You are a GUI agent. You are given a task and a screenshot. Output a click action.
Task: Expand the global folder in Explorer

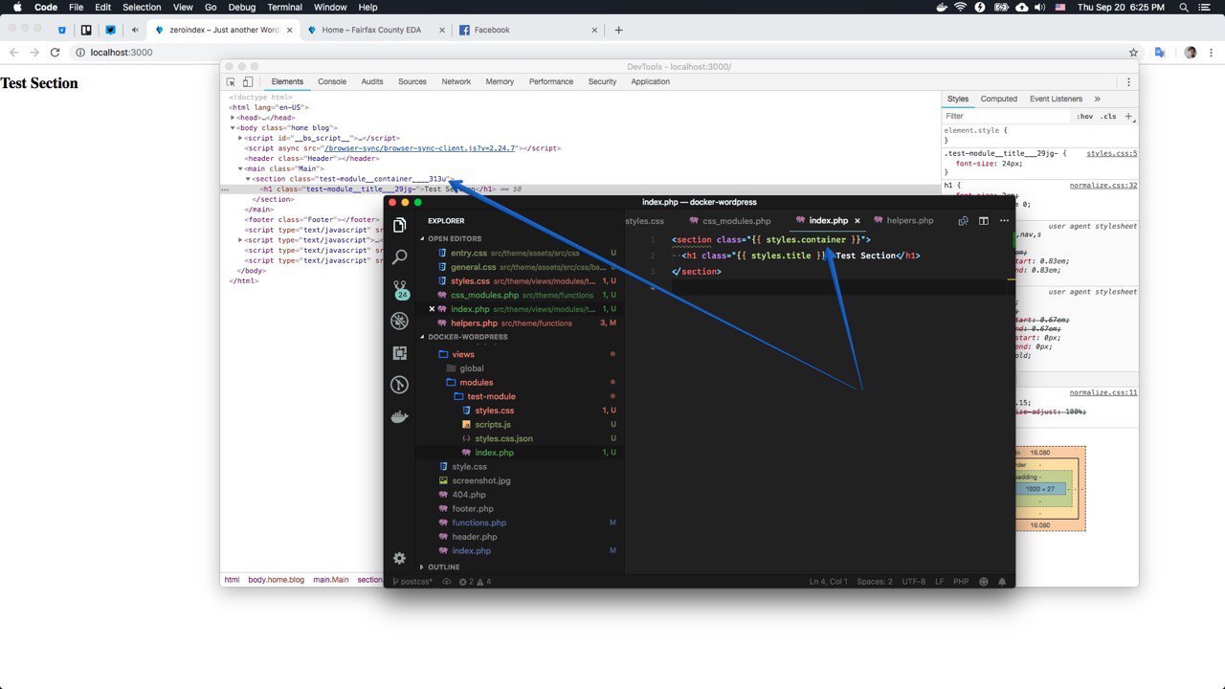(472, 368)
